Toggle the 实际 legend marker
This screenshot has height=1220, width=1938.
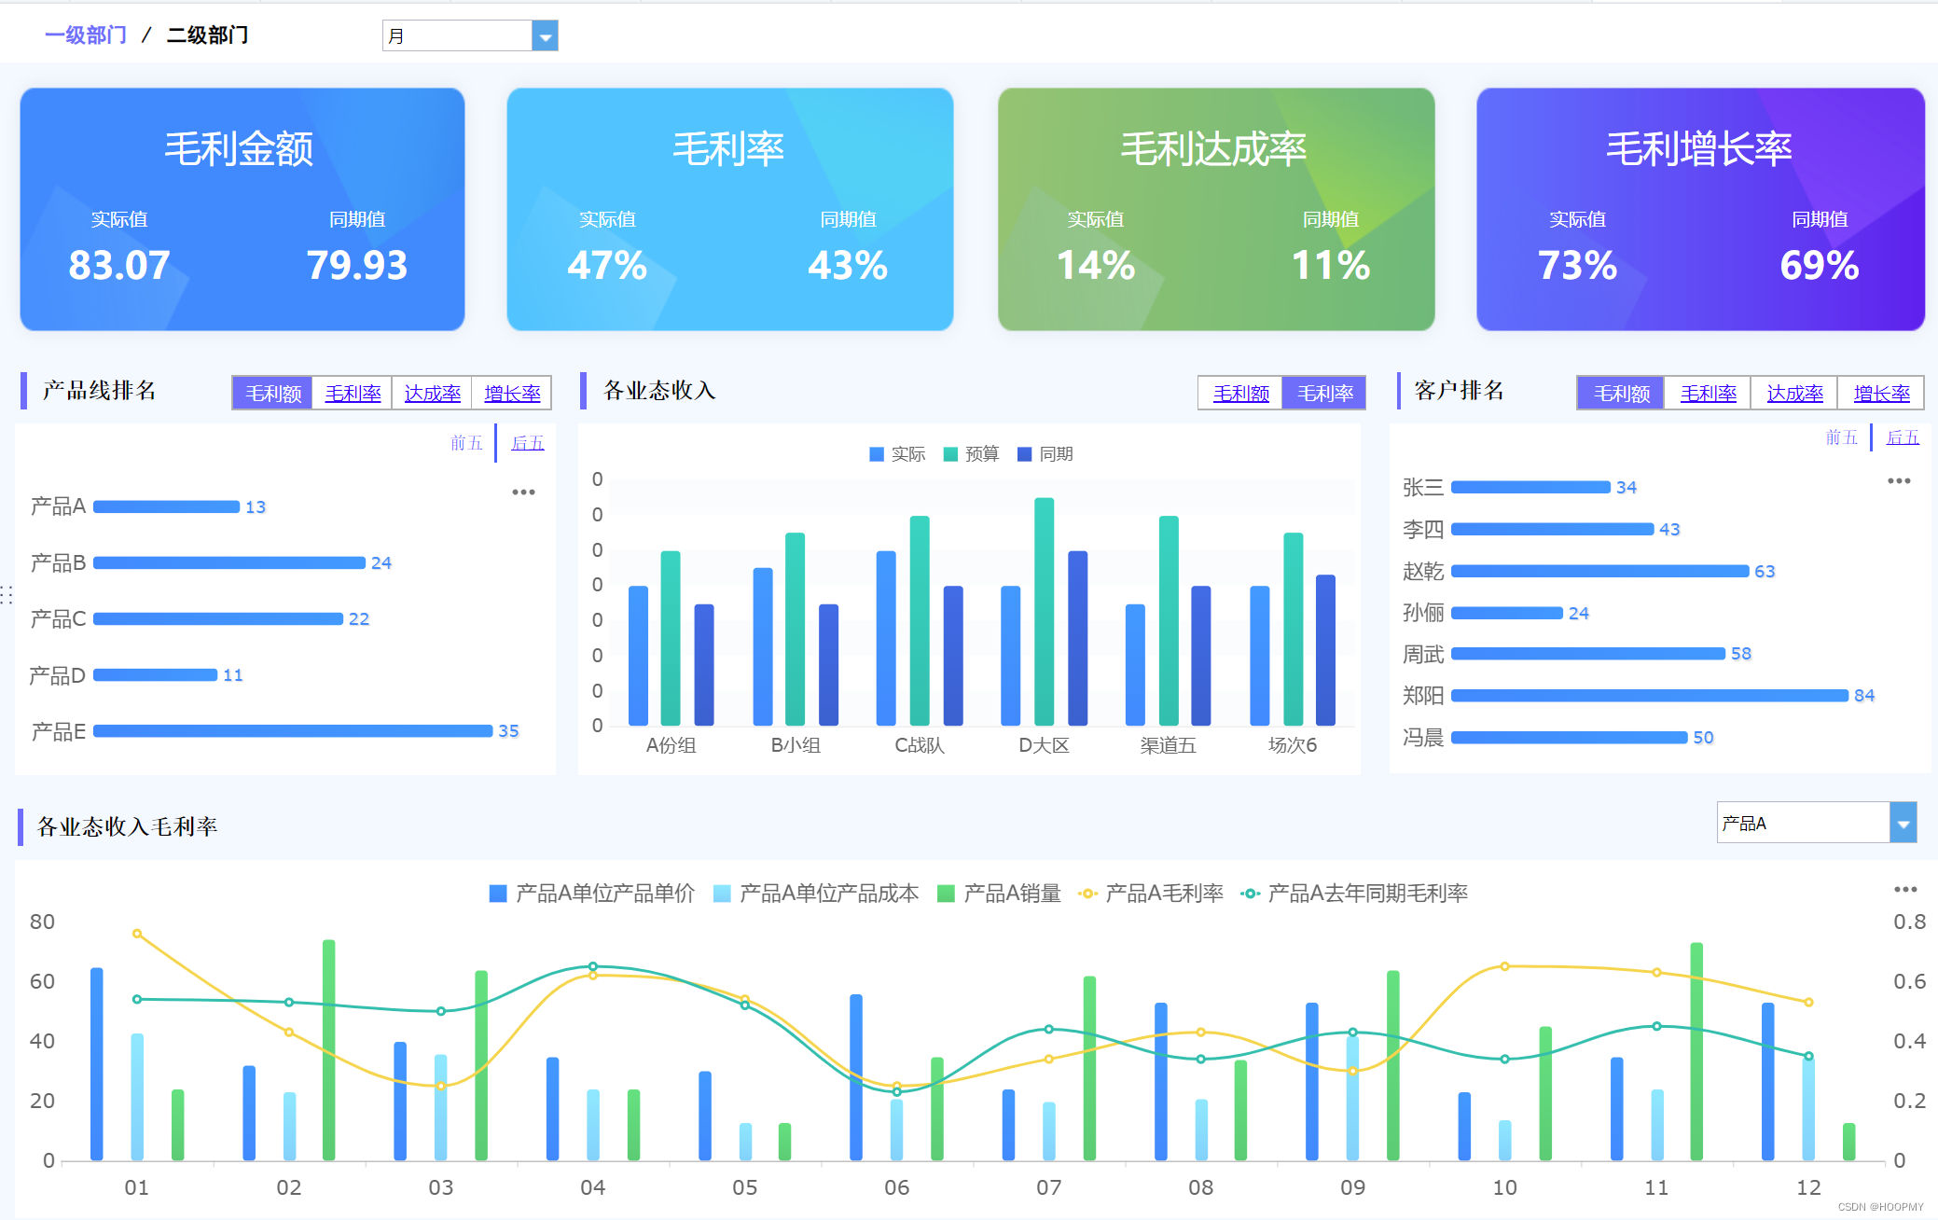(x=877, y=454)
